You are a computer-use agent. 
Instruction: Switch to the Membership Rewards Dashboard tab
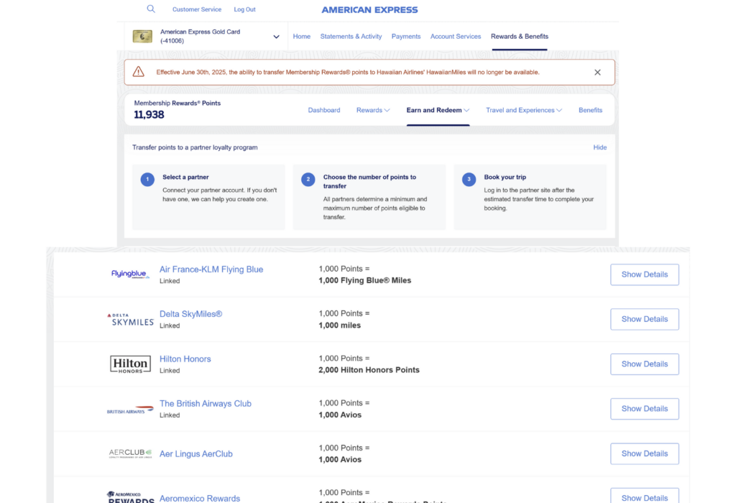tap(324, 110)
